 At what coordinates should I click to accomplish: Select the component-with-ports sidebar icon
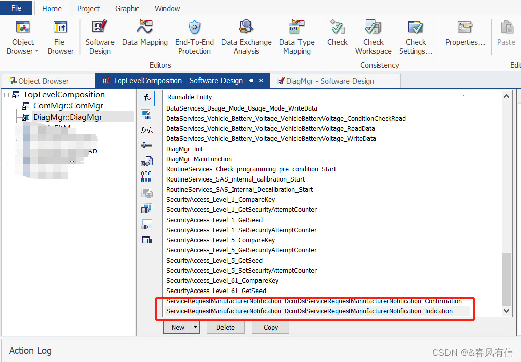coord(146,240)
